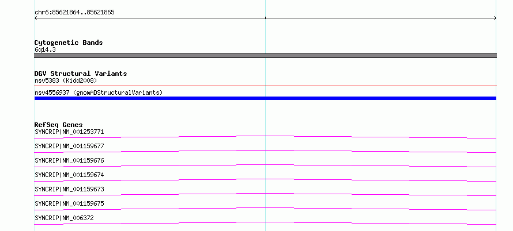Click the gray 6q14.3 cytogenetic band bar
This screenshot has width=513, height=231.
coord(265,56)
